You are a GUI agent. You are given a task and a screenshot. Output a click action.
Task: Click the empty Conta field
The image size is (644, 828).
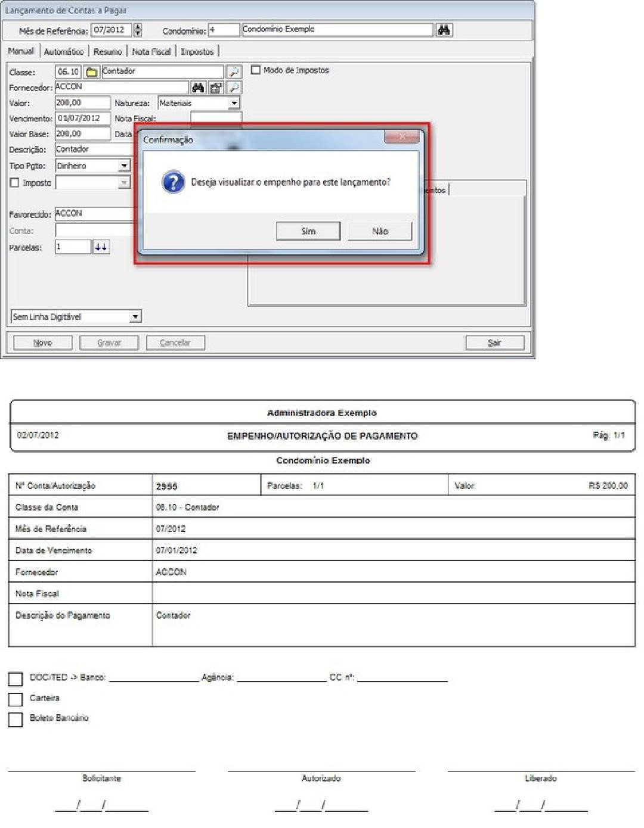point(95,231)
